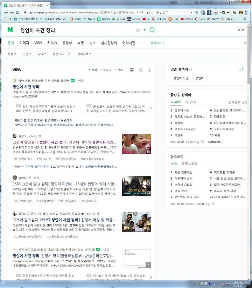Open a new browser tab
Image resolution: width=252 pixels, height=288 pixels.
pyautogui.click(x=53, y=5)
